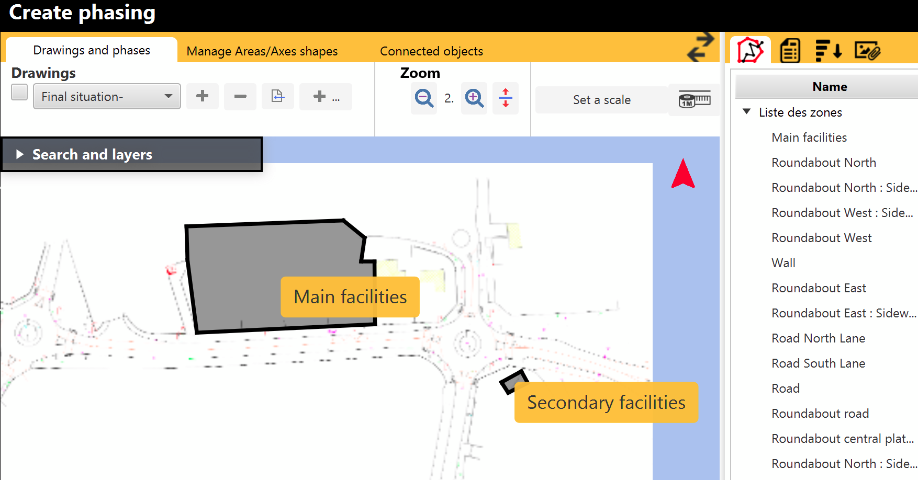This screenshot has width=918, height=480.
Task: Select Roundabout West in zone list
Action: 821,238
